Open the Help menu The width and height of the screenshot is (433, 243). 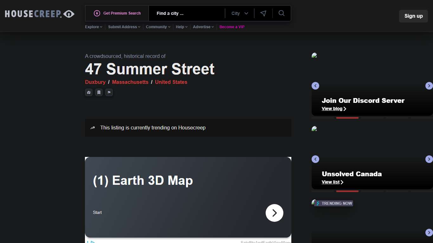[x=182, y=27]
